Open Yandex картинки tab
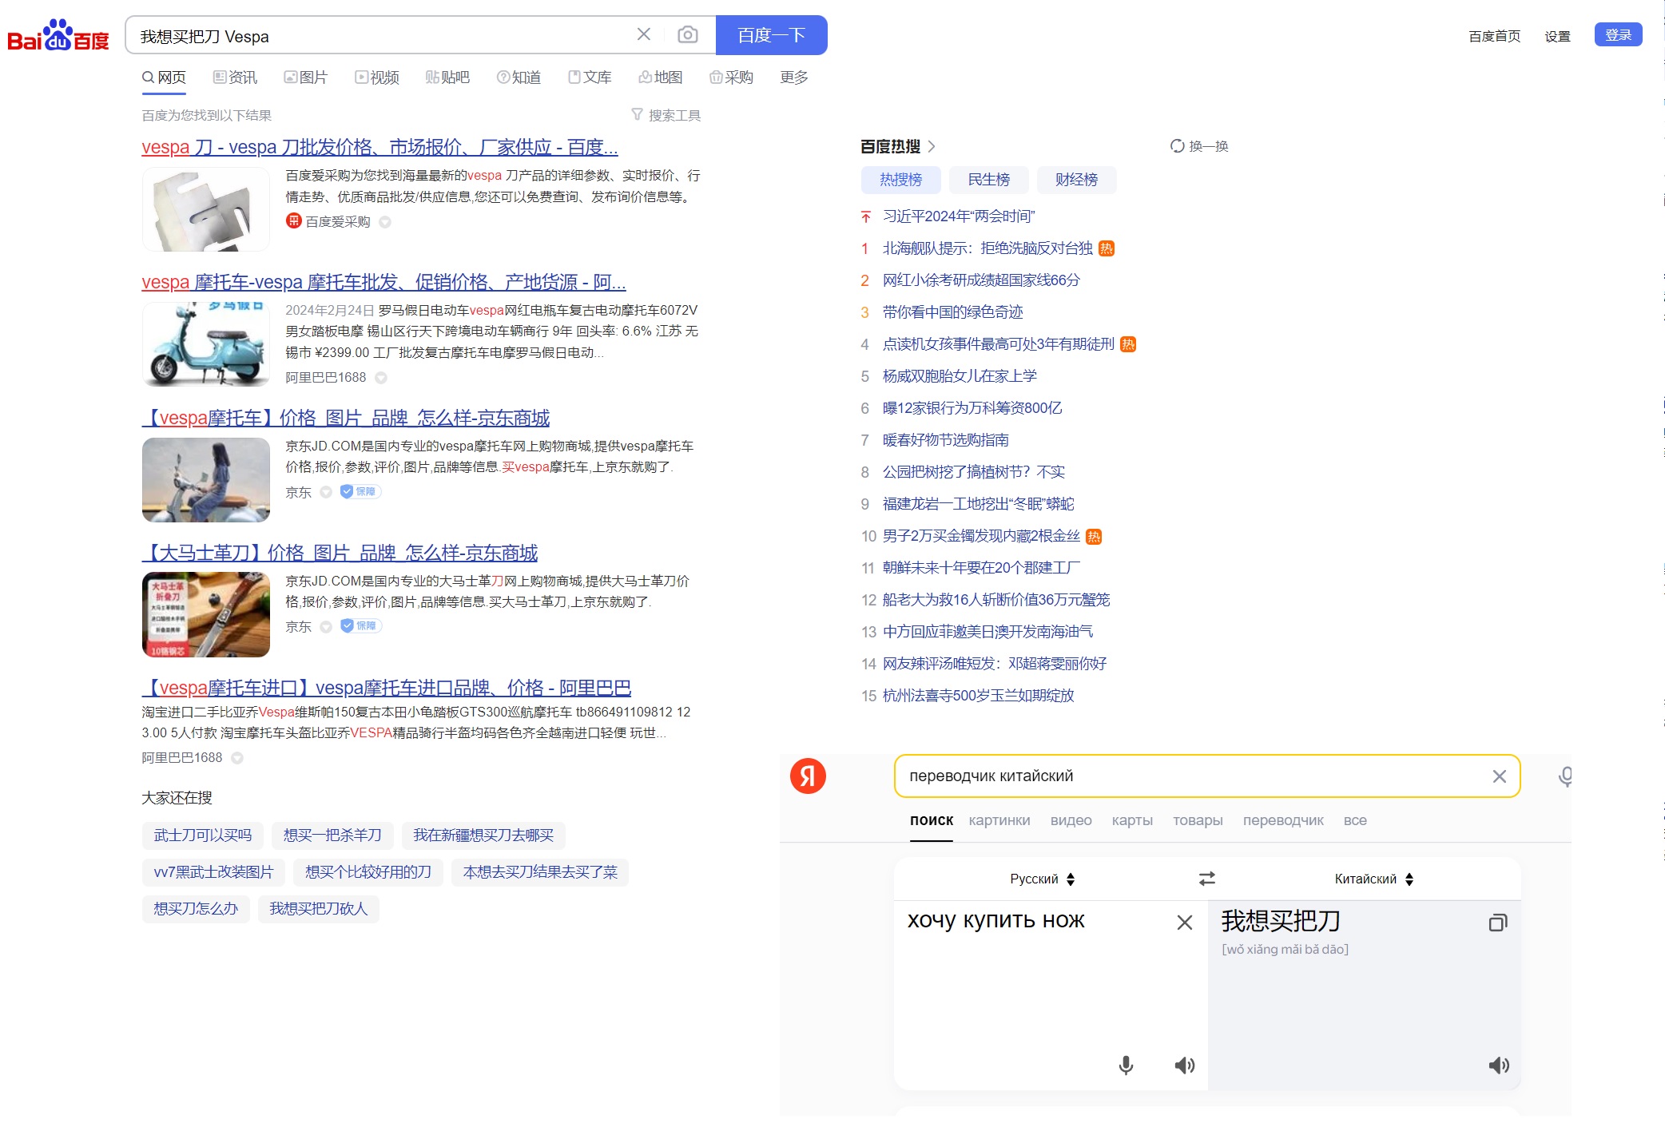The height and width of the screenshot is (1147, 1665). point(999,820)
